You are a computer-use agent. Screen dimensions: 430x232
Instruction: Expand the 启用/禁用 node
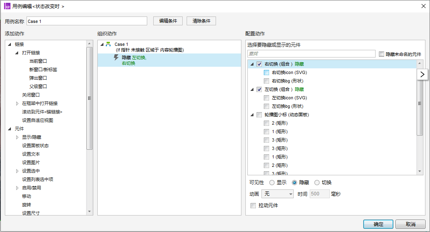(x=17, y=188)
